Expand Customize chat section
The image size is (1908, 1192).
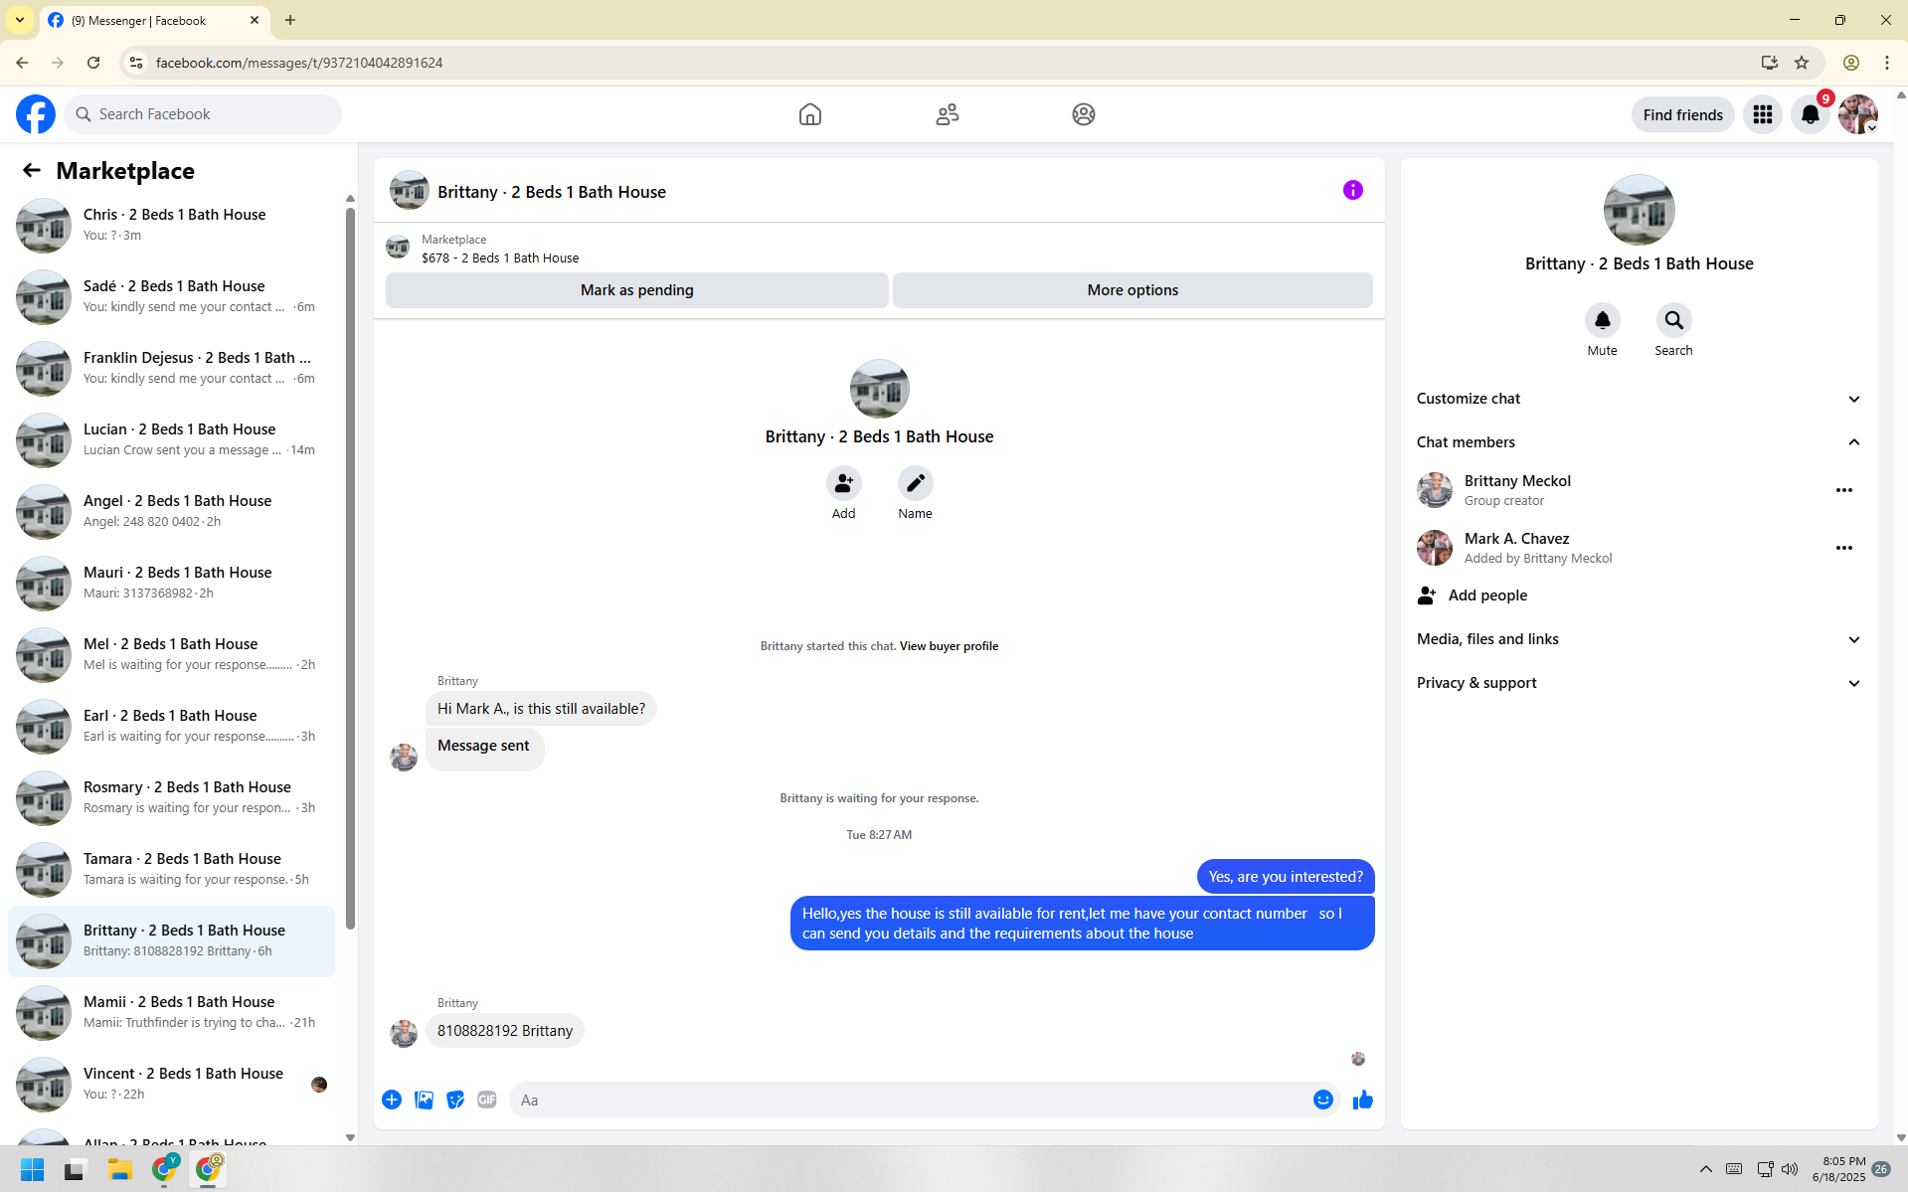coord(1638,399)
